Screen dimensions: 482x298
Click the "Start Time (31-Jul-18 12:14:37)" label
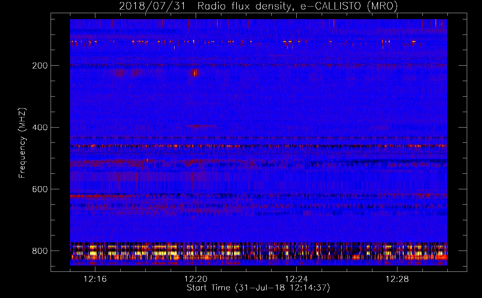(x=258, y=288)
